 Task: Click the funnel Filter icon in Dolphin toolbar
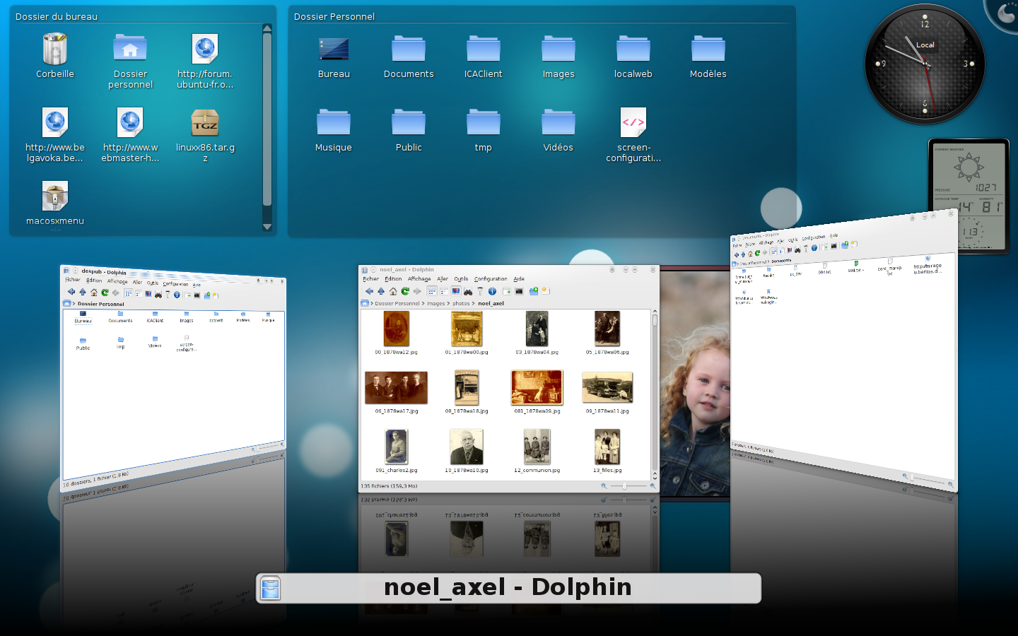point(480,291)
